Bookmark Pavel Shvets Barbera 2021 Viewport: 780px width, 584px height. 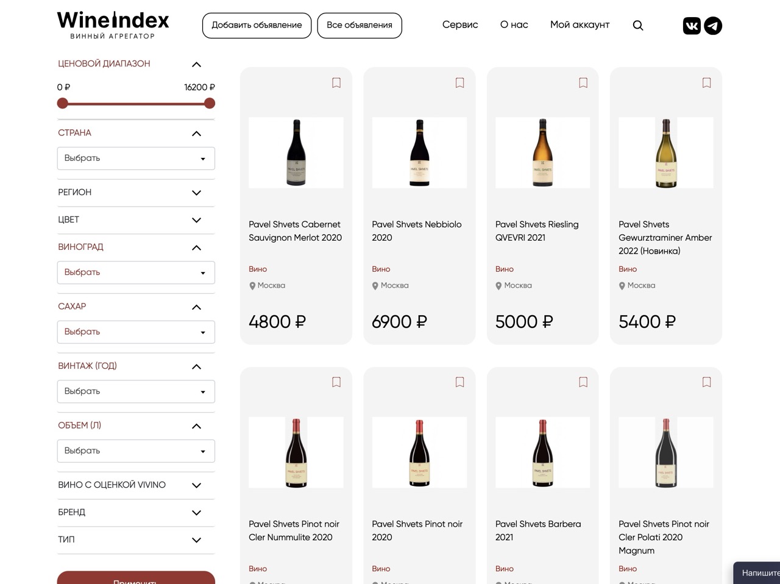(x=583, y=382)
